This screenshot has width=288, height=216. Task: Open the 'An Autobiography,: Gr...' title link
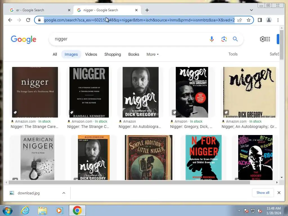[249, 127]
